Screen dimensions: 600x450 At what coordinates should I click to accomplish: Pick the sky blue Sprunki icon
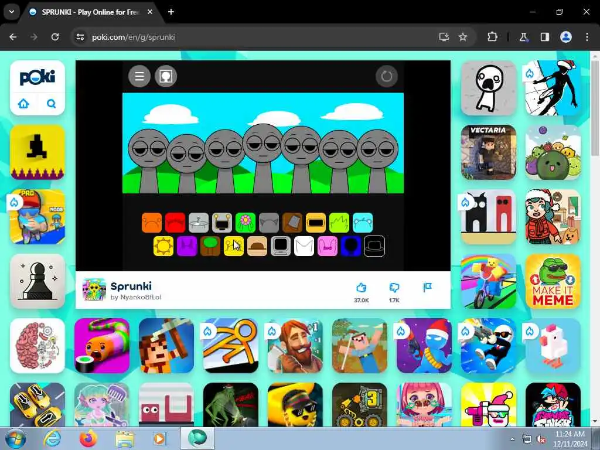[x=363, y=223]
